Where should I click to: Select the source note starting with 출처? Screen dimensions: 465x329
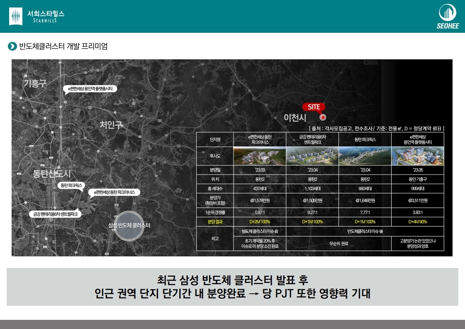(x=376, y=129)
